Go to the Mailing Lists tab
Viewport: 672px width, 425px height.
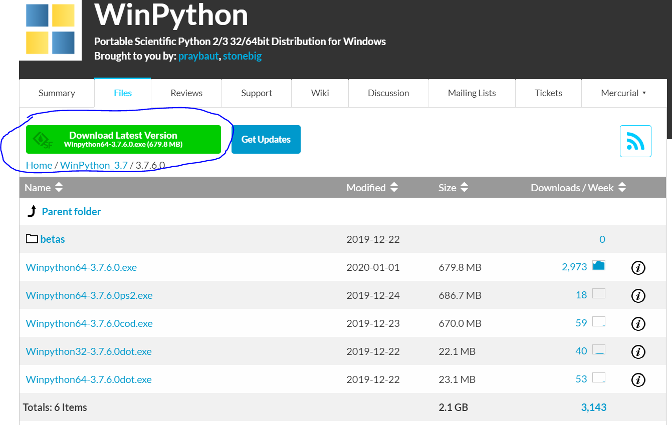click(x=471, y=93)
